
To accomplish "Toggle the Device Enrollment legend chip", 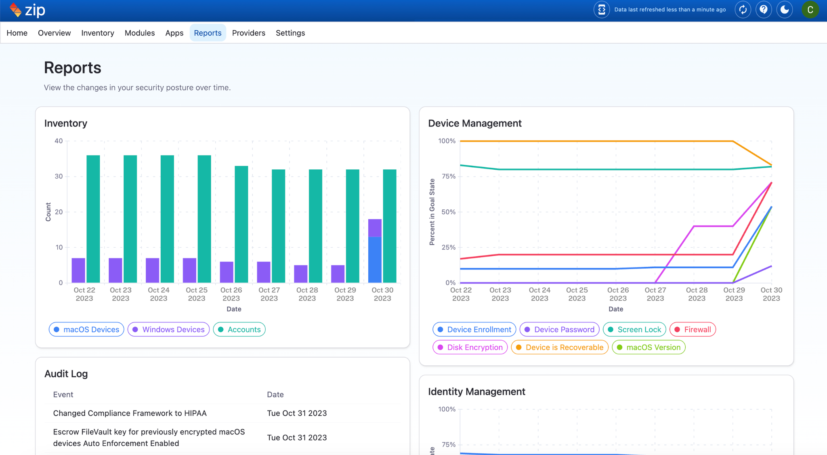I will pyautogui.click(x=474, y=329).
